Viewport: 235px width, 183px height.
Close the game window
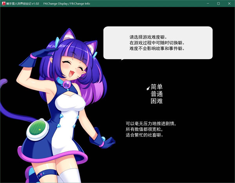click(x=230, y=3)
